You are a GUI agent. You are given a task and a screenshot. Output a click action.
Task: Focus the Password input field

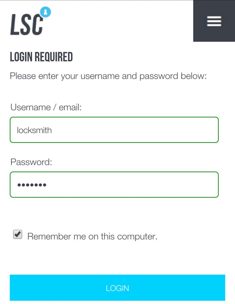(x=114, y=185)
